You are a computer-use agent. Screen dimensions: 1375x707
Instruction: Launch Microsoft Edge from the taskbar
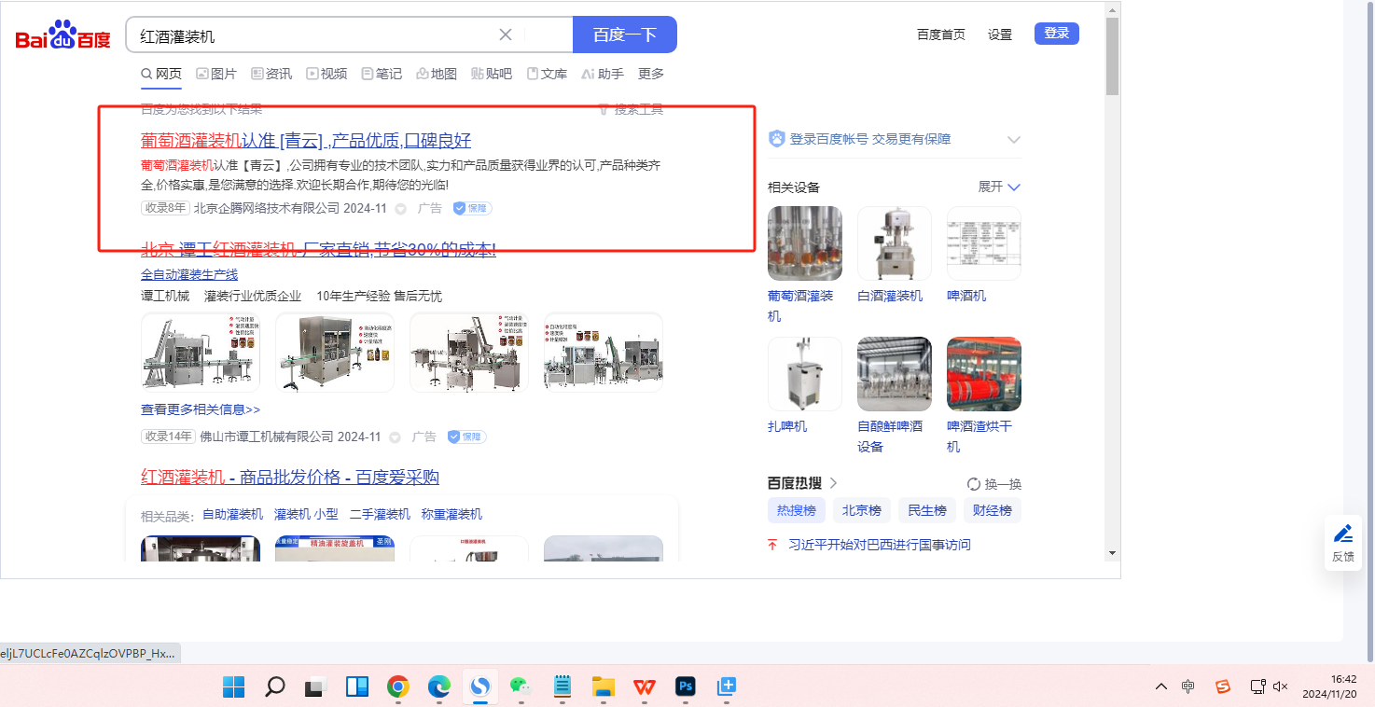[x=439, y=687]
